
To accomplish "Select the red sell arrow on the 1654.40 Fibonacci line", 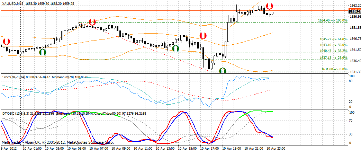I will [x=92, y=22].
